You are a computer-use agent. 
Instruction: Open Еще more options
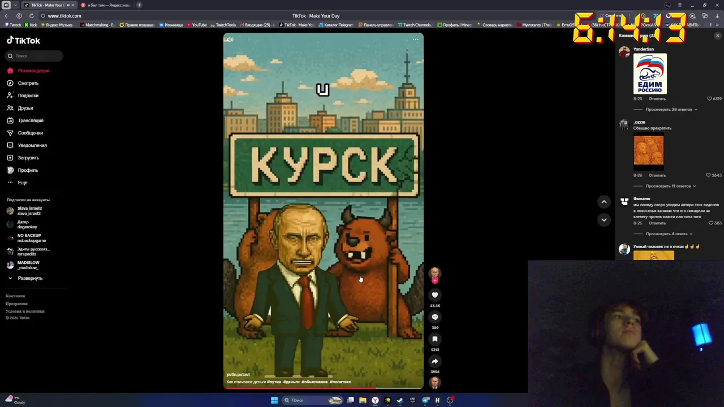click(17, 183)
